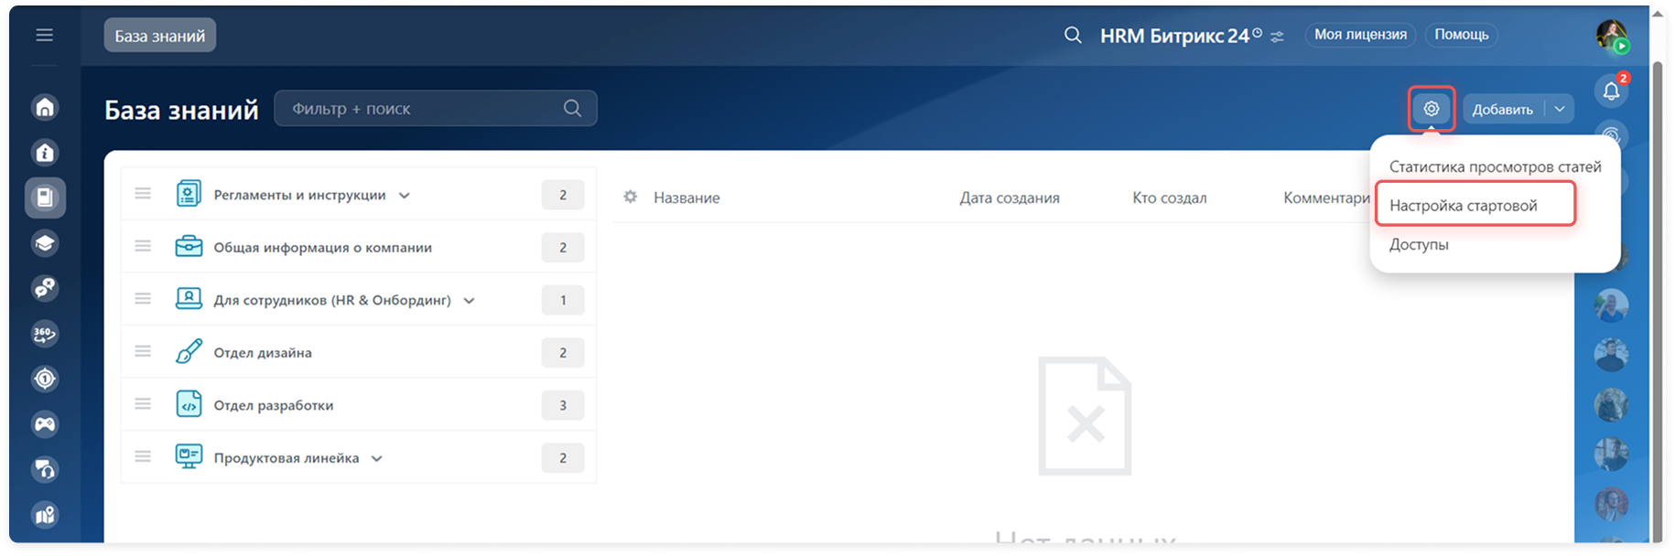Click table column settings gear near Название
Viewport: 1675px width, 556px height.
point(630,197)
